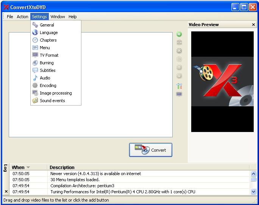Click log scrollbar up arrow
The width and height of the screenshot is (259, 205).
(x=253, y=174)
